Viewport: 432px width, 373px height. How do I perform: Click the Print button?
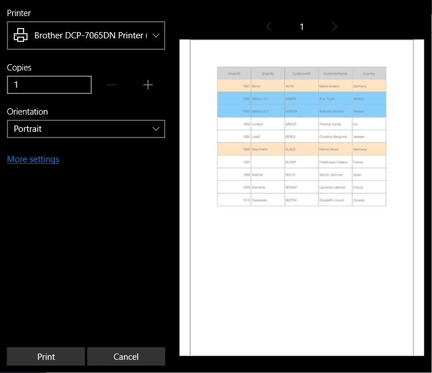(x=46, y=356)
